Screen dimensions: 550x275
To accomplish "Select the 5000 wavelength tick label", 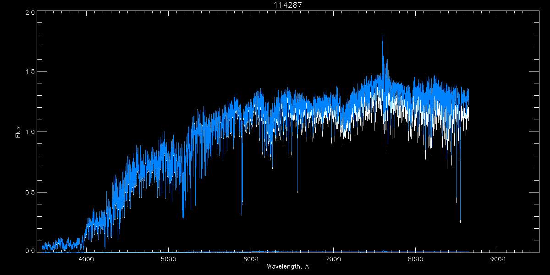I will click(x=169, y=259).
